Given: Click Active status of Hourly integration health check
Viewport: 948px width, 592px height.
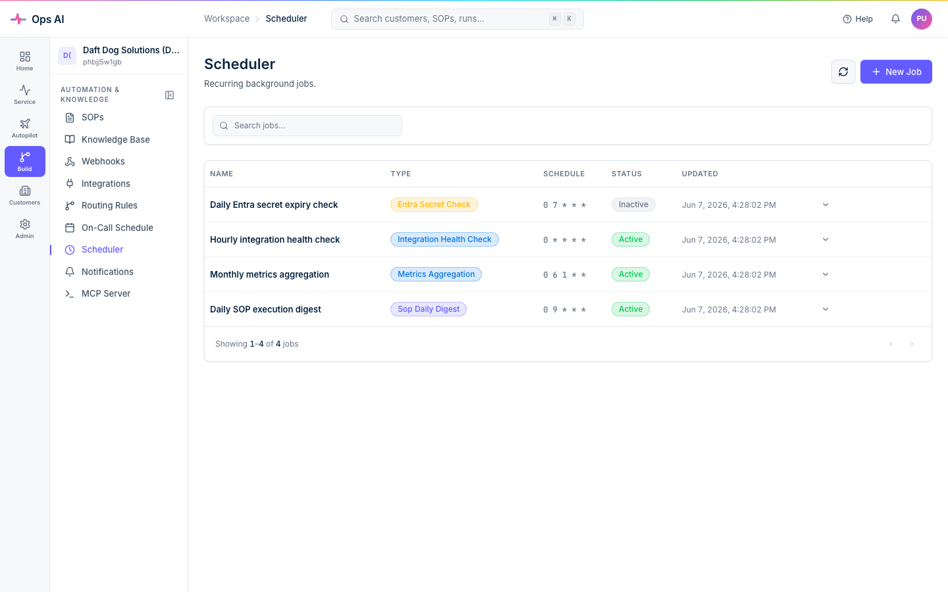Looking at the screenshot, I should click(x=631, y=239).
